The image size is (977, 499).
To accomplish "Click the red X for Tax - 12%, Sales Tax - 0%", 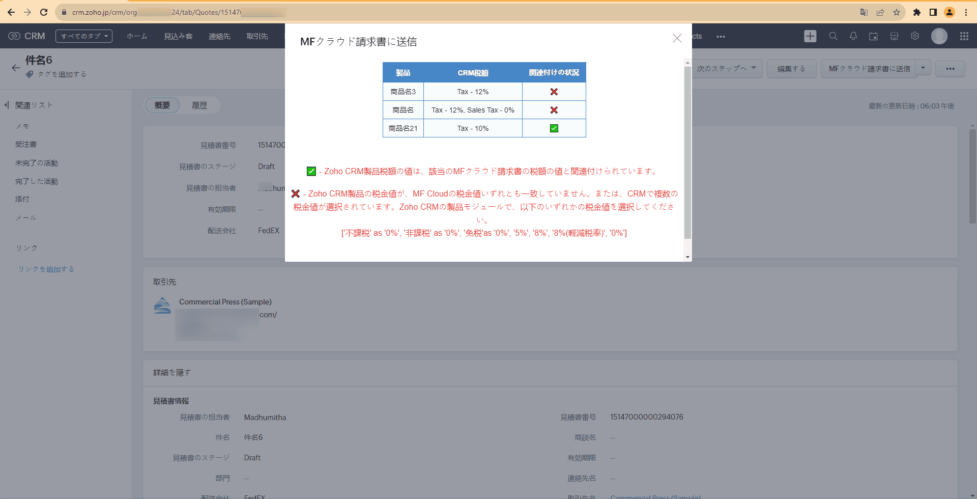I will 554,110.
